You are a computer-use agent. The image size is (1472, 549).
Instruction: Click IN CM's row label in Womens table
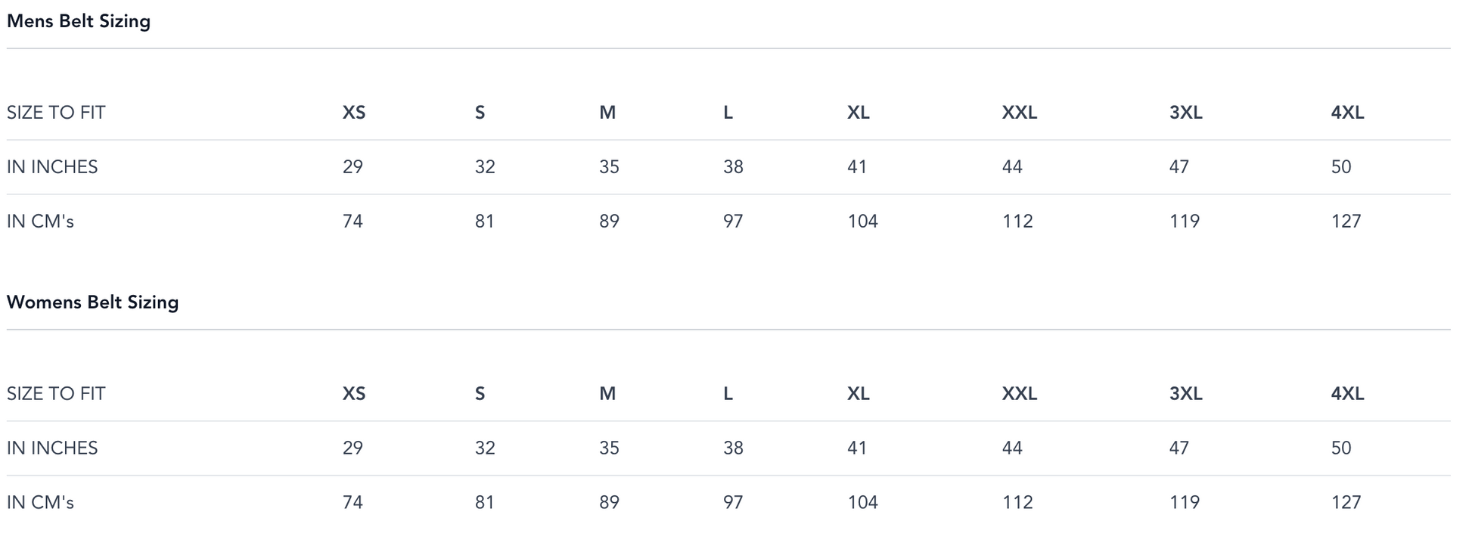pos(40,503)
